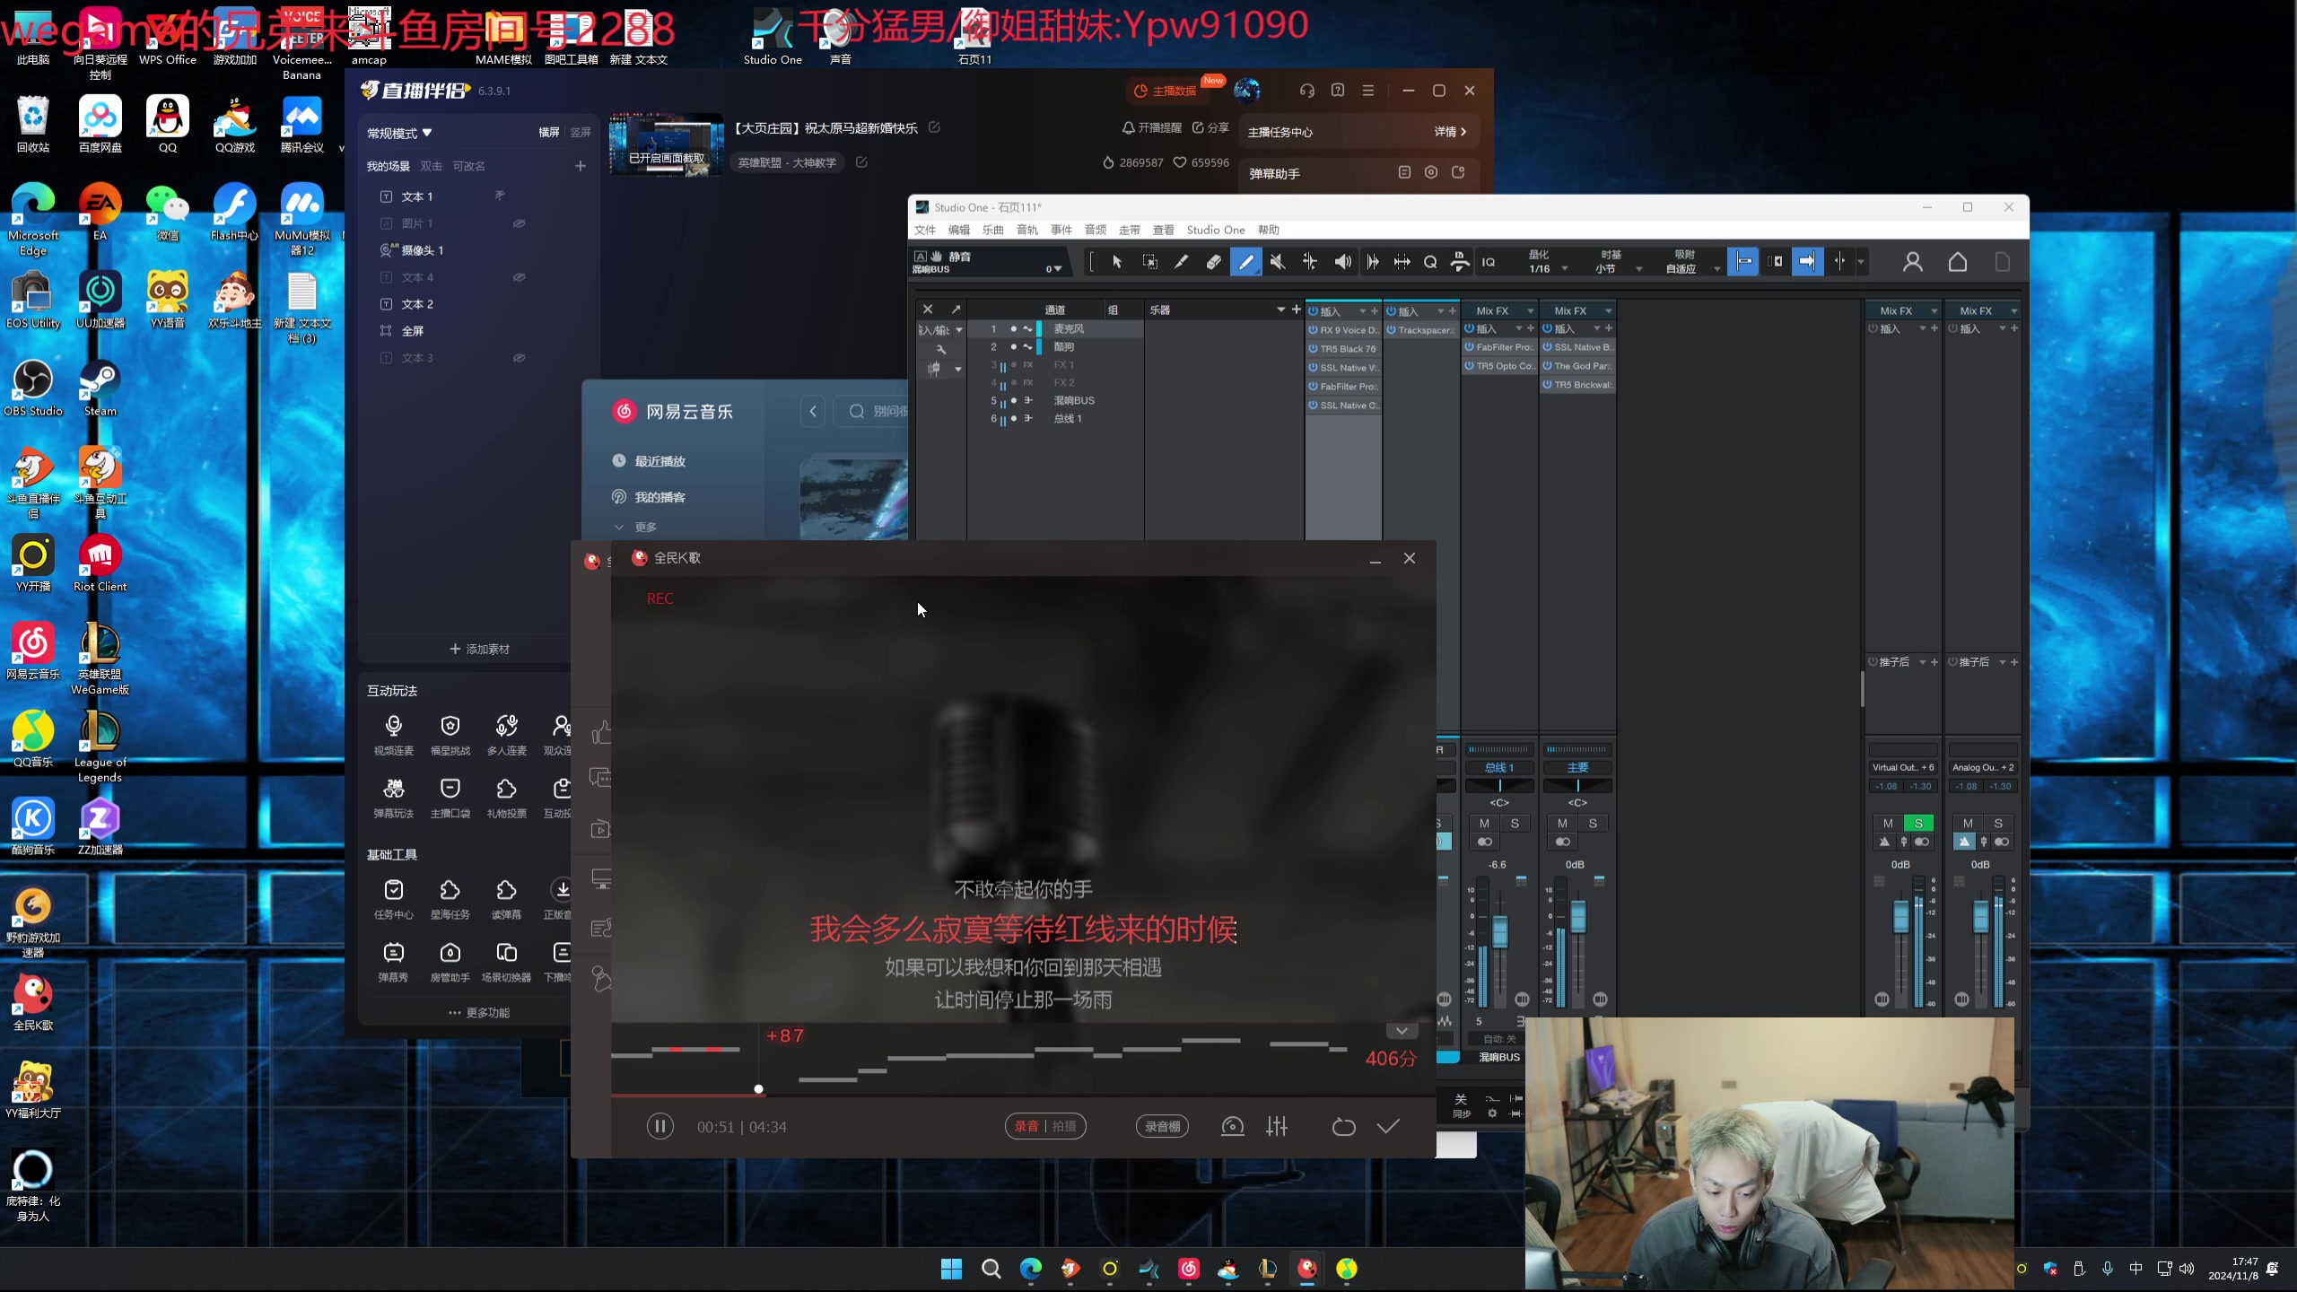Open the 乐曲 menu in Studio One

[993, 230]
